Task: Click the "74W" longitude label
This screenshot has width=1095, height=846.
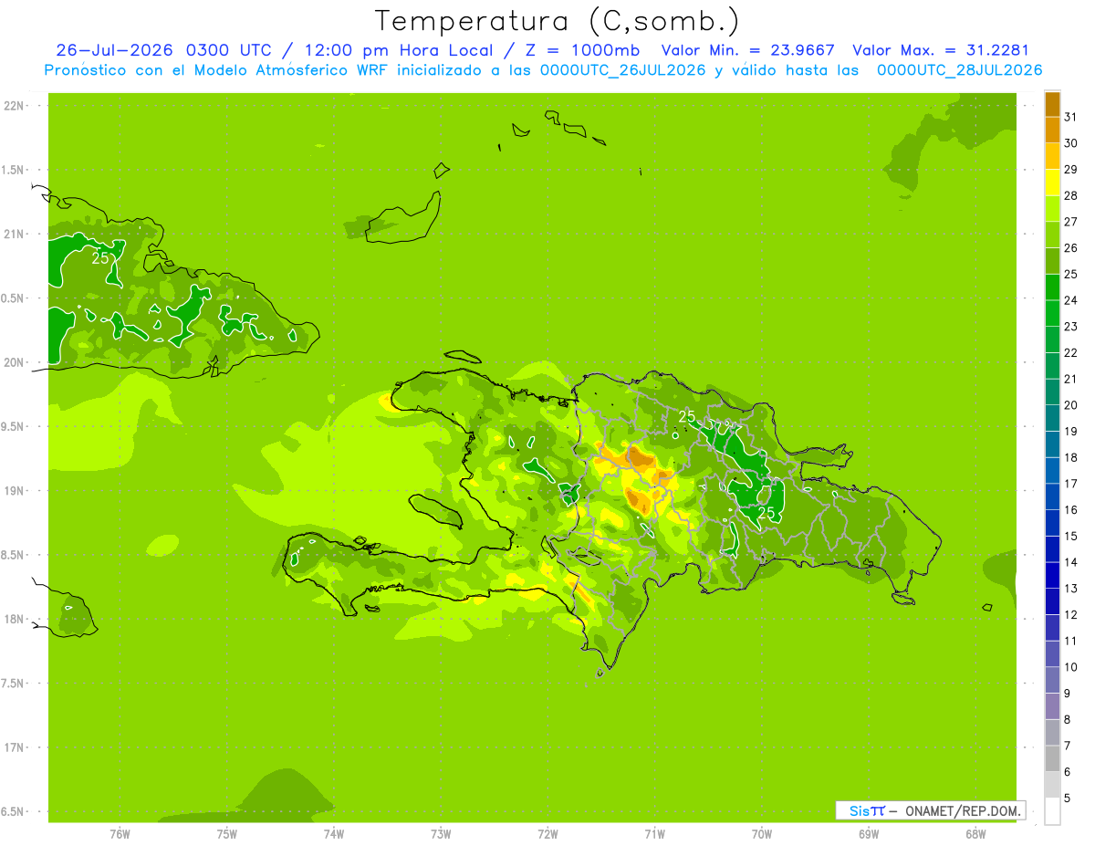Action: click(334, 834)
